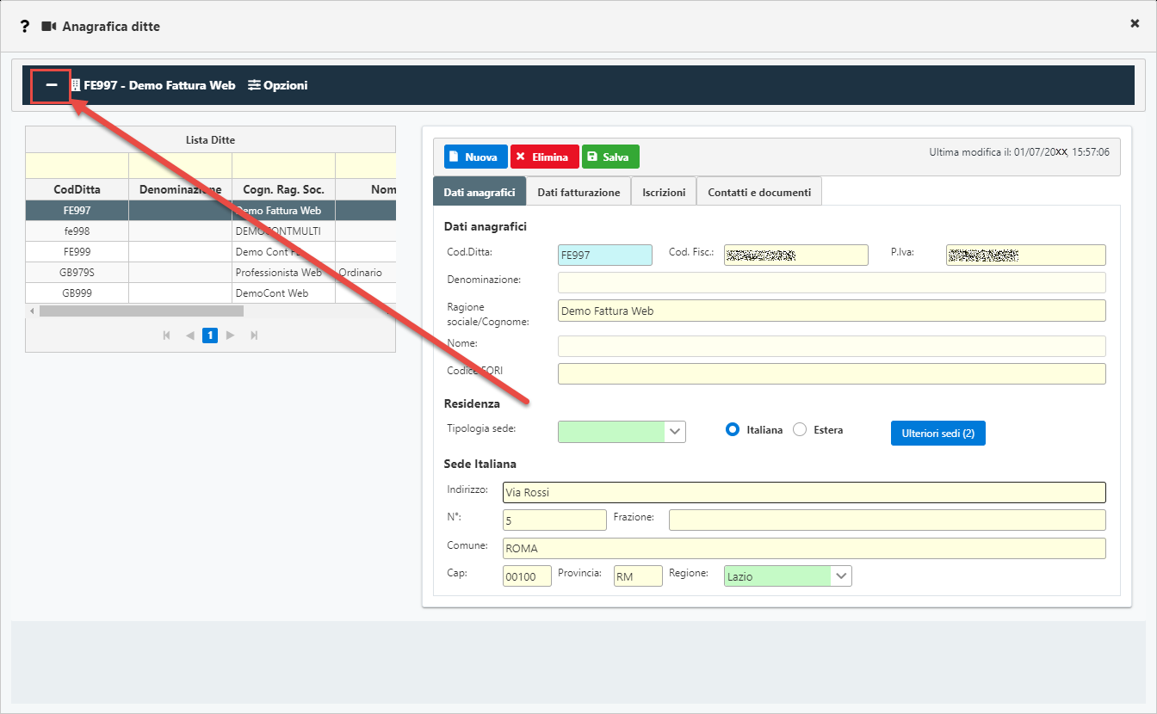Open the Opzioni settings menu
Image resolution: width=1157 pixels, height=714 pixels.
277,85
